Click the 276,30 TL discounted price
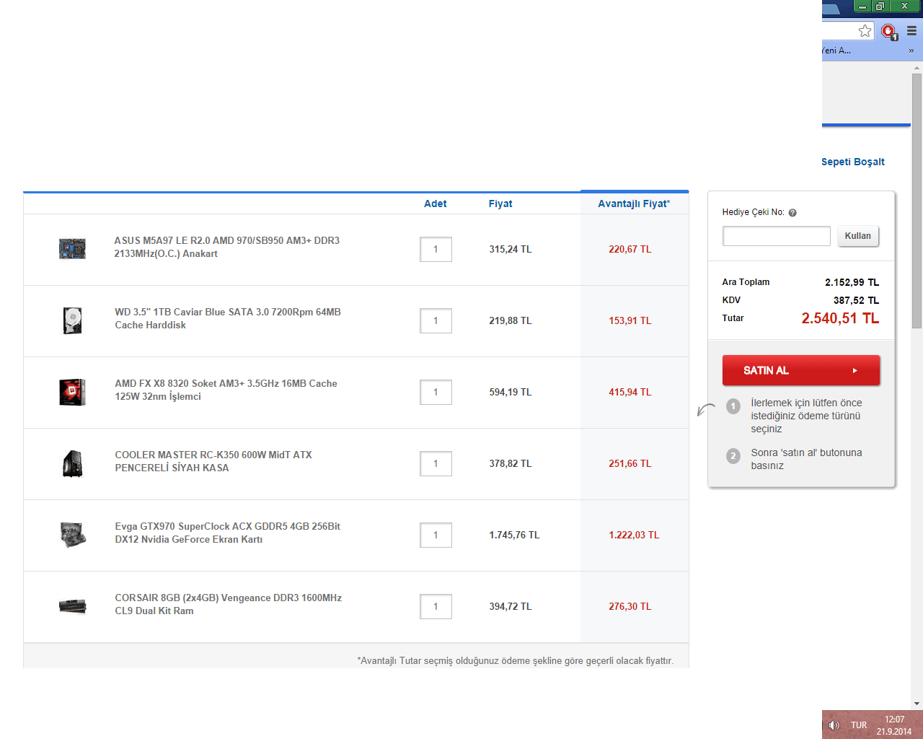 630,606
